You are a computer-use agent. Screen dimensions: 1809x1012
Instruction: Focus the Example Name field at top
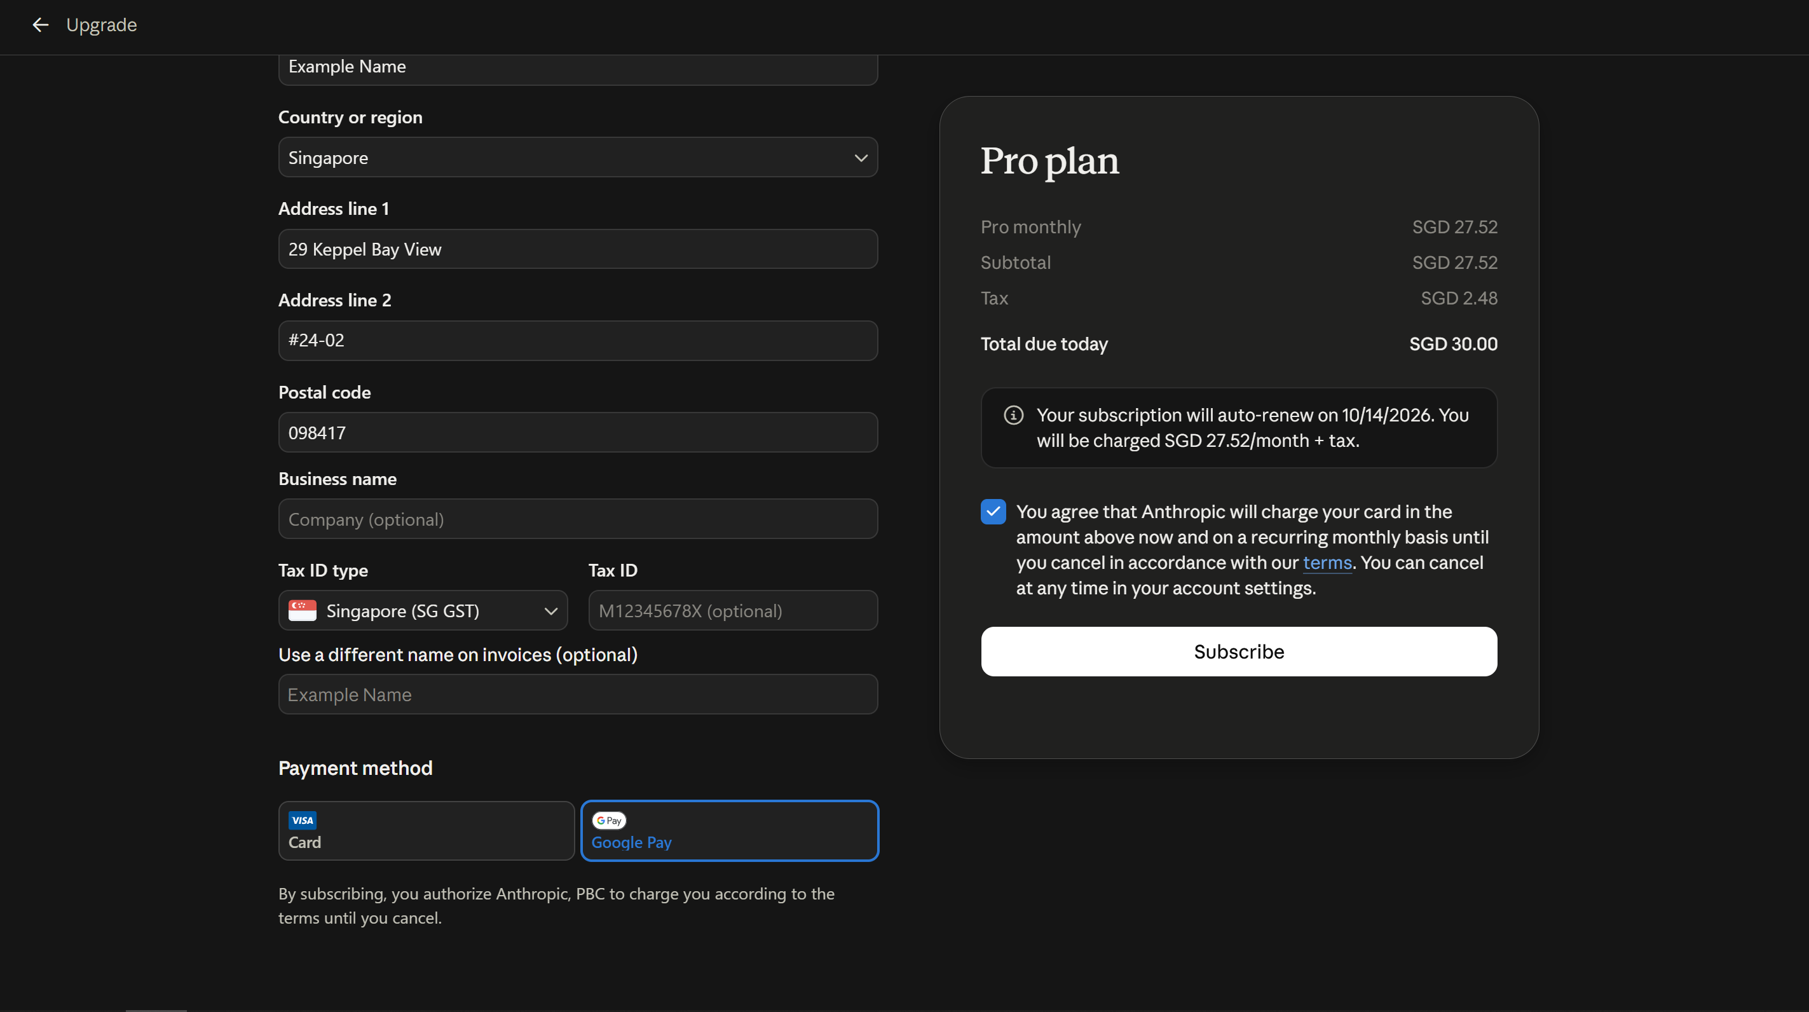(x=578, y=69)
